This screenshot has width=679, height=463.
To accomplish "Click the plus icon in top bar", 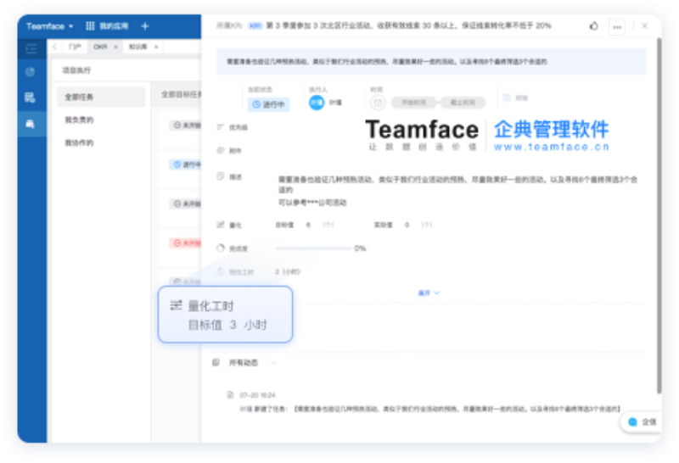I will point(144,26).
